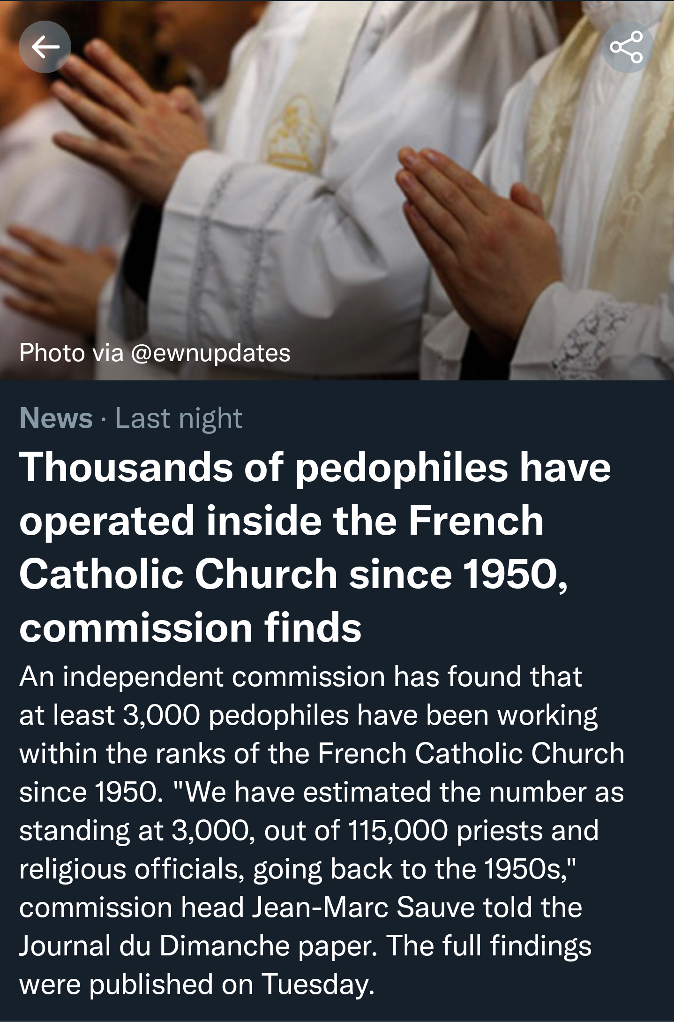Open the share icon menu
The image size is (674, 1022).
(x=627, y=46)
